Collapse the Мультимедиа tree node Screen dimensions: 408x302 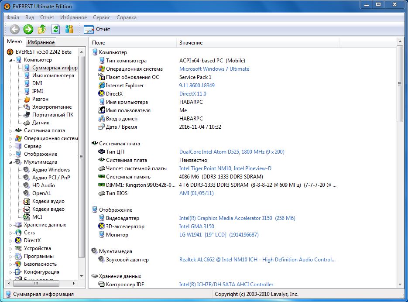(11, 162)
